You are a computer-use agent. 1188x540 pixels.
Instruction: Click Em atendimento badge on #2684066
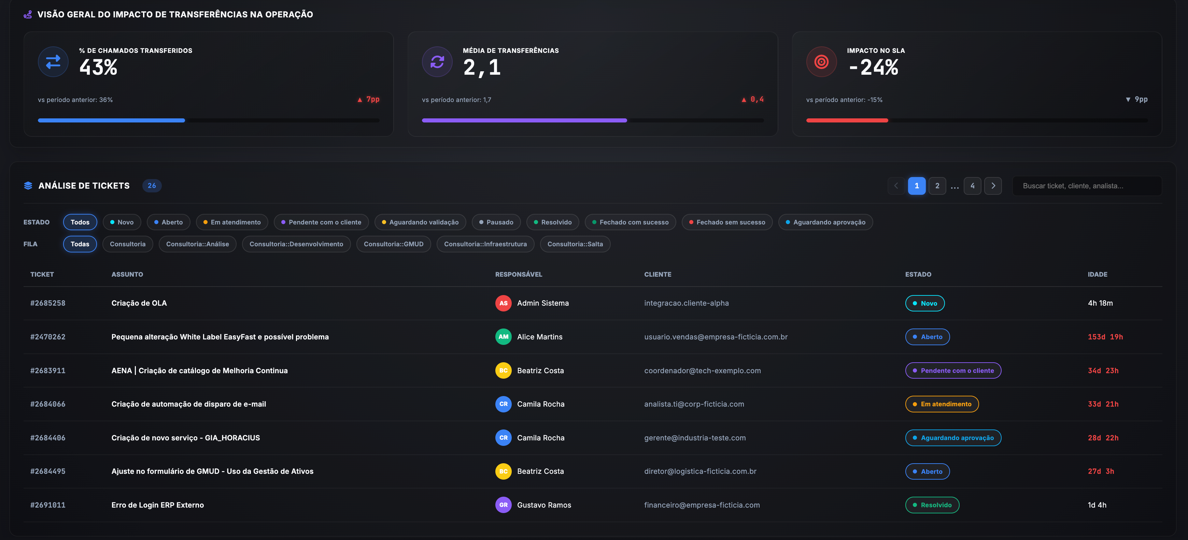click(x=942, y=404)
